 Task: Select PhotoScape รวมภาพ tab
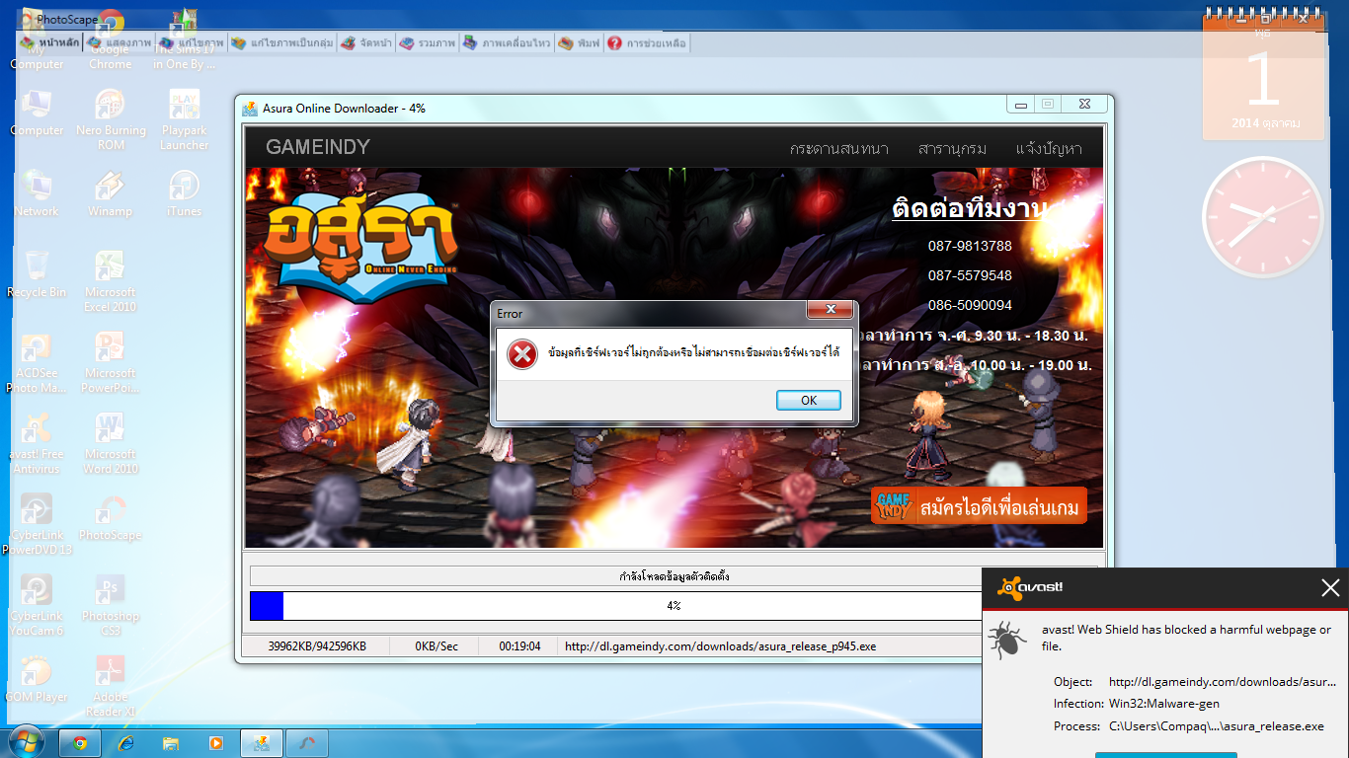tap(429, 43)
